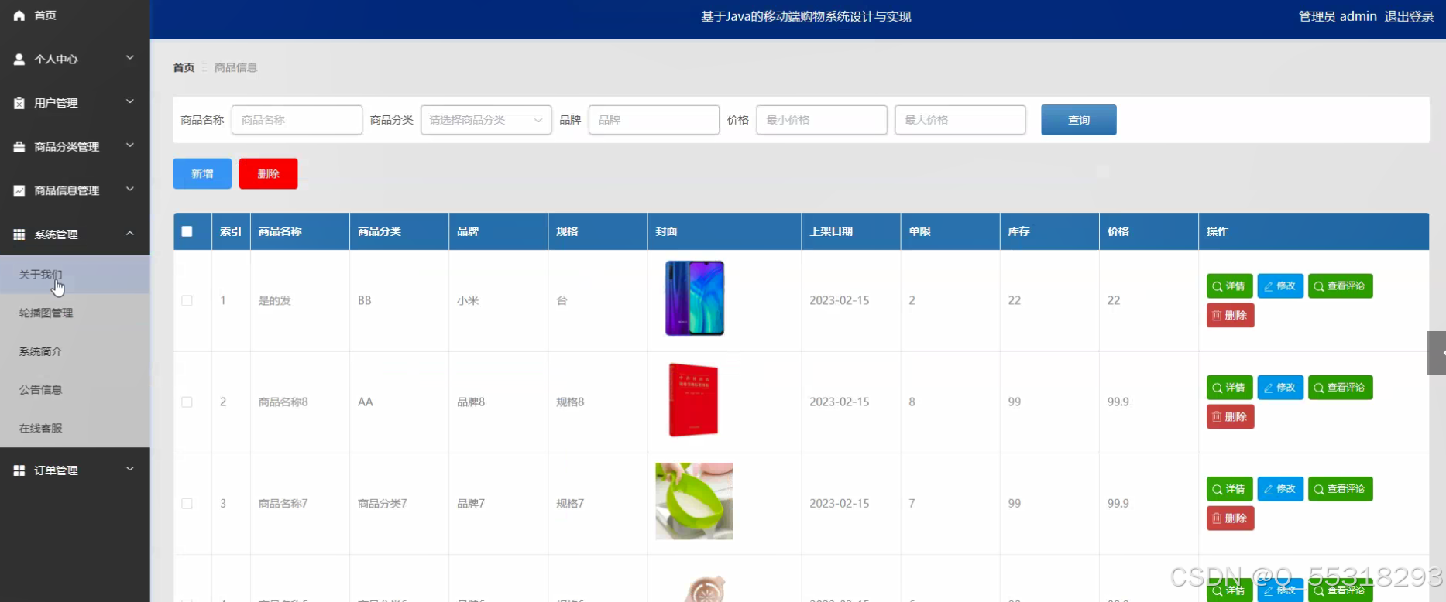Collapse the 系统管理 menu chevron
The height and width of the screenshot is (602, 1446).
[130, 234]
